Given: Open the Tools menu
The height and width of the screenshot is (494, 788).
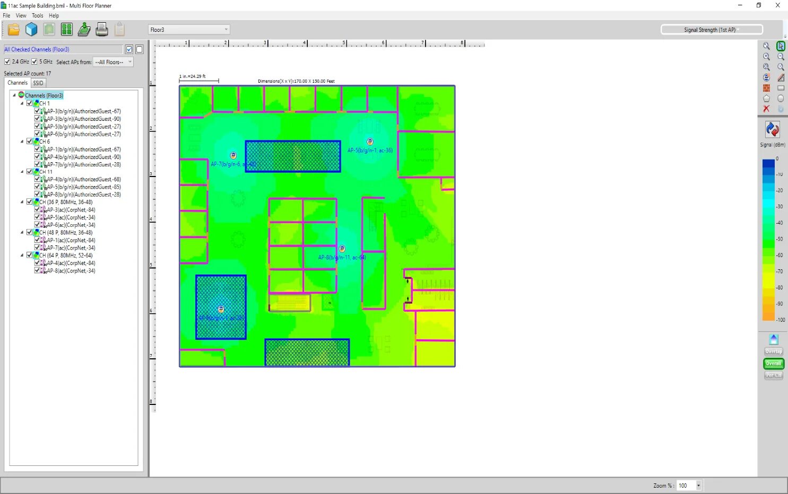Looking at the screenshot, I should click(x=37, y=15).
